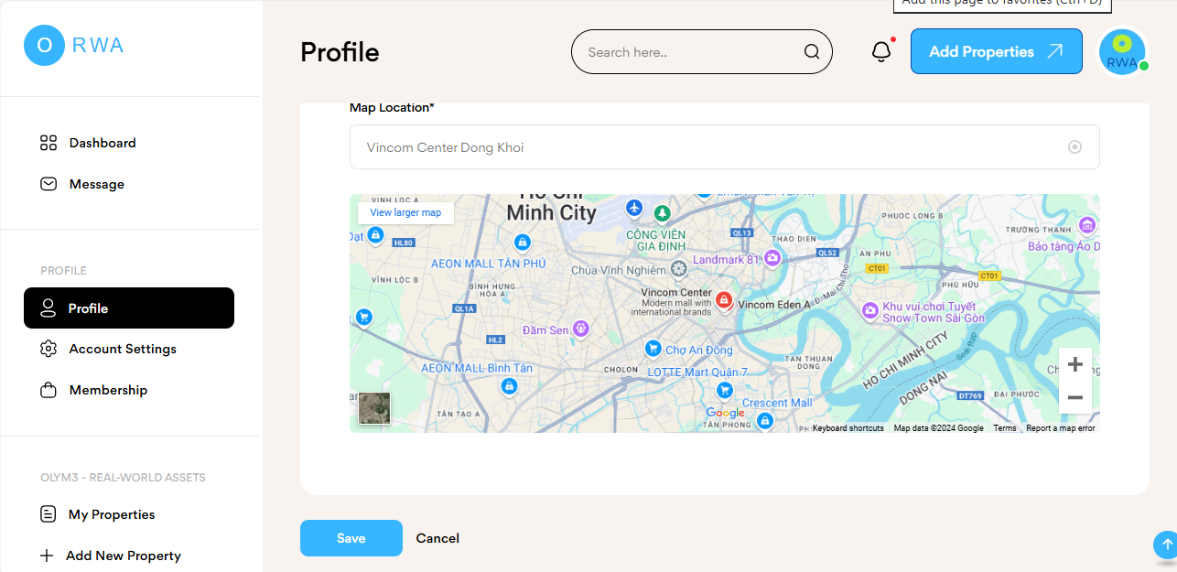Viewport: 1177px width, 572px height.
Task: Zoom in on the map
Action: (1075, 364)
